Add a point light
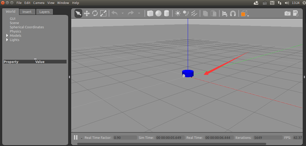 pos(178,13)
